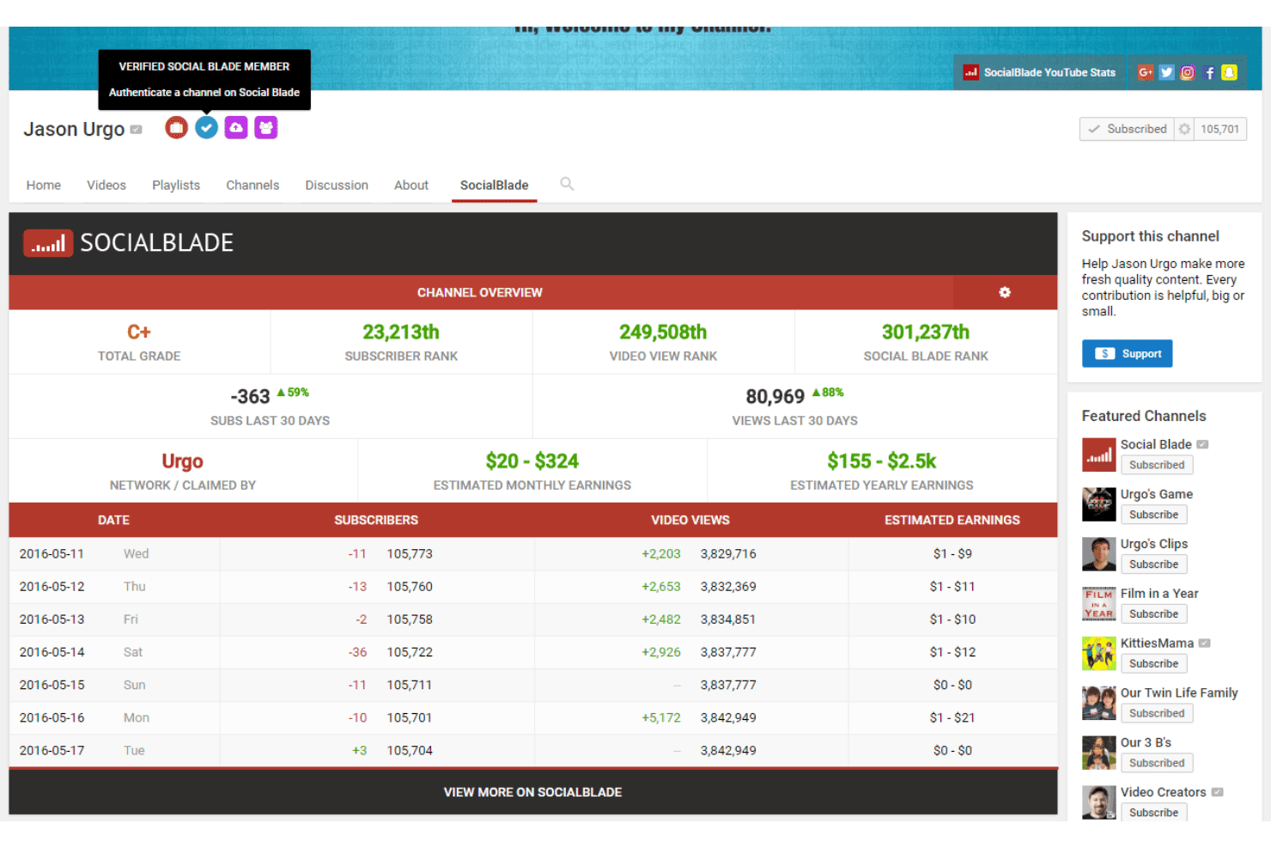Click the Urgo's Game channel thumbnail
The width and height of the screenshot is (1271, 848).
coord(1099,504)
